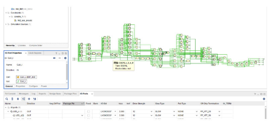Collapse the LED_o (4) bus row
Viewport: 271px width, 127px height.
coord(8,112)
